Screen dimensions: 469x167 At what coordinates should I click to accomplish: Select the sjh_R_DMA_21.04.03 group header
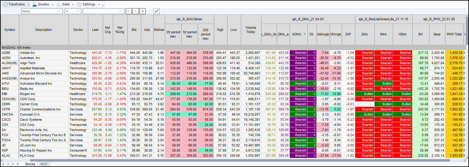pyautogui.click(x=308, y=19)
